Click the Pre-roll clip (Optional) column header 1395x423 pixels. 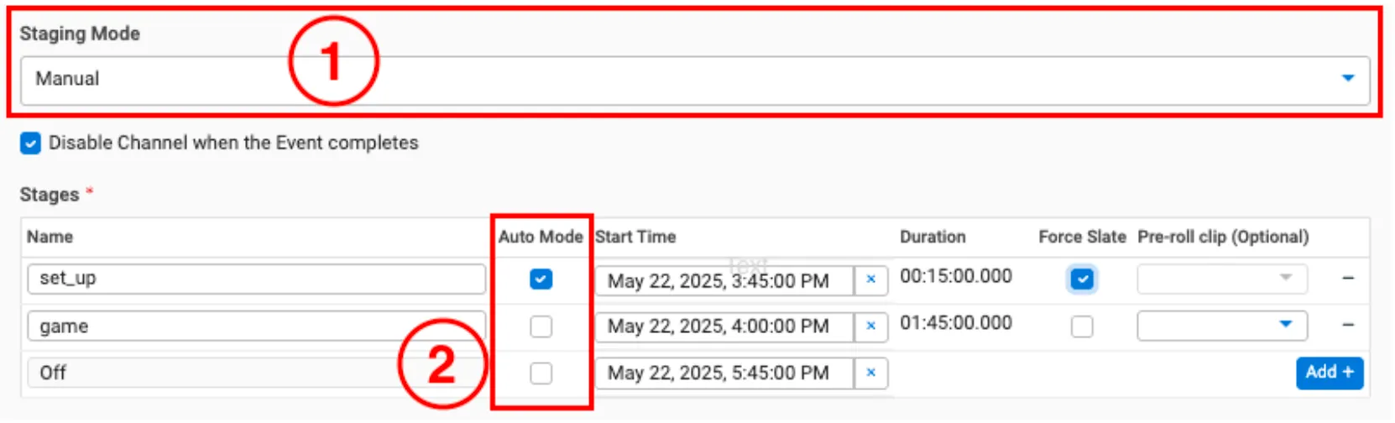click(1223, 238)
